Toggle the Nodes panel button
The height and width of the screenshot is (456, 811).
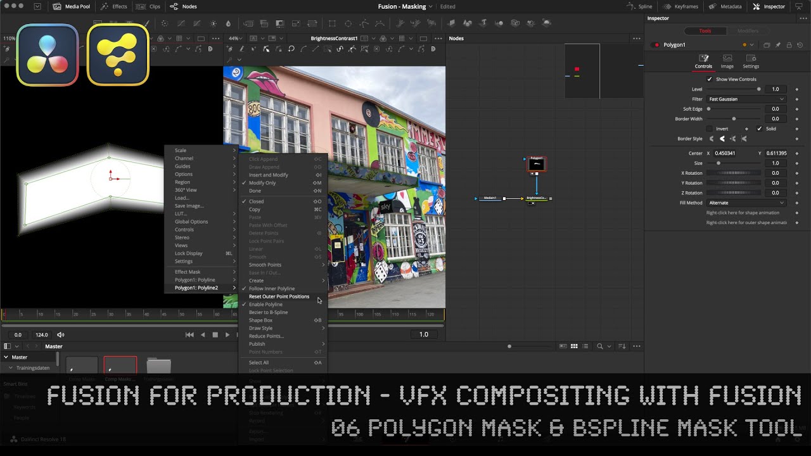[x=184, y=6]
